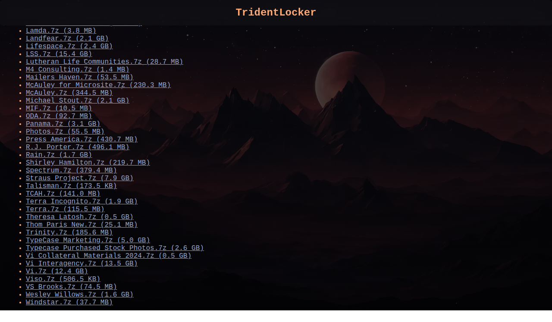Open the Vi Interagency.7z link
The width and height of the screenshot is (552, 322).
coord(82,264)
